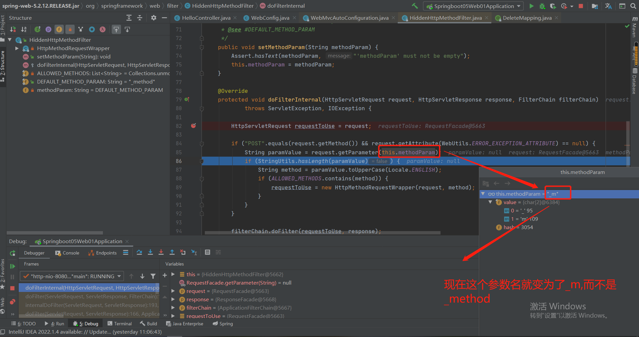Expand the 'request' variable in Variables
Viewport: 639px width, 337px height.
(x=173, y=291)
